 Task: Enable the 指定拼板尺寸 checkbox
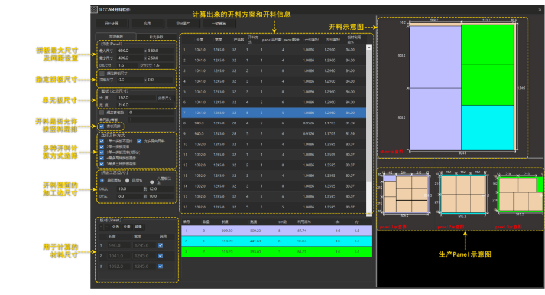pos(102,74)
